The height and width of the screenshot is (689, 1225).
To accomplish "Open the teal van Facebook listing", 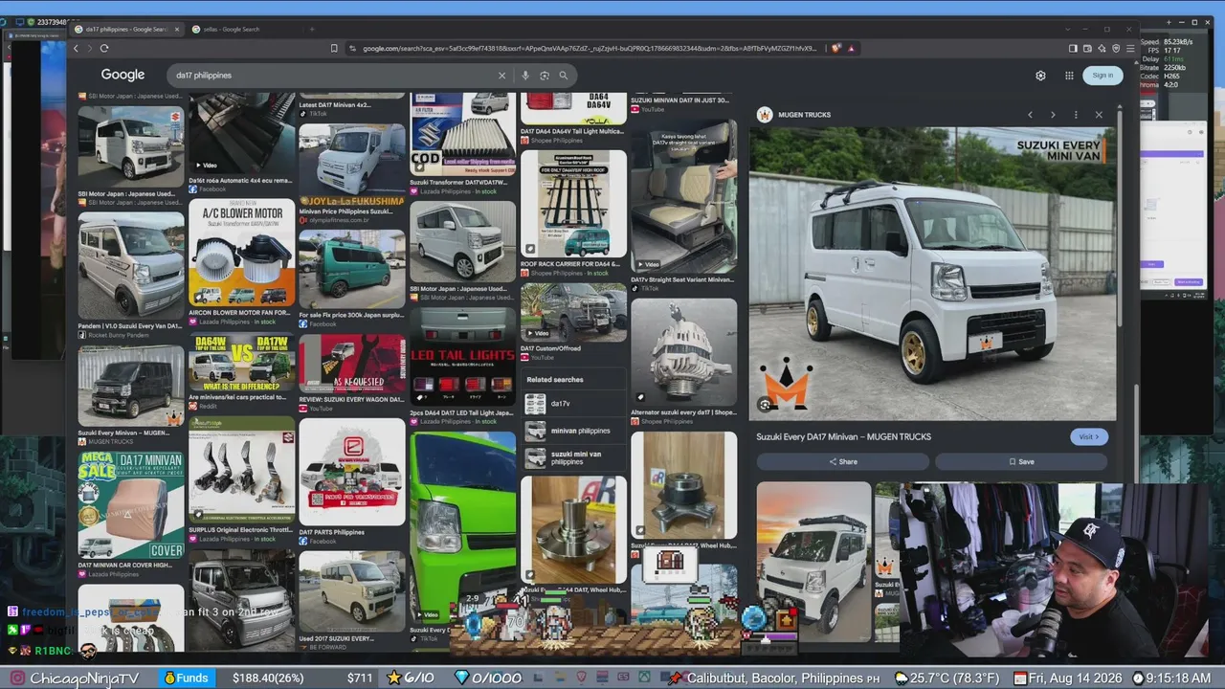I will coord(351,268).
